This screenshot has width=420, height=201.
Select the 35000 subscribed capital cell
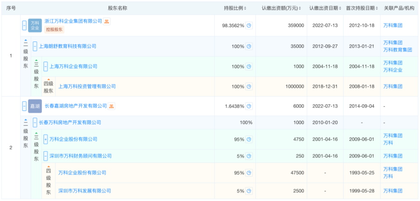[x=297, y=46]
